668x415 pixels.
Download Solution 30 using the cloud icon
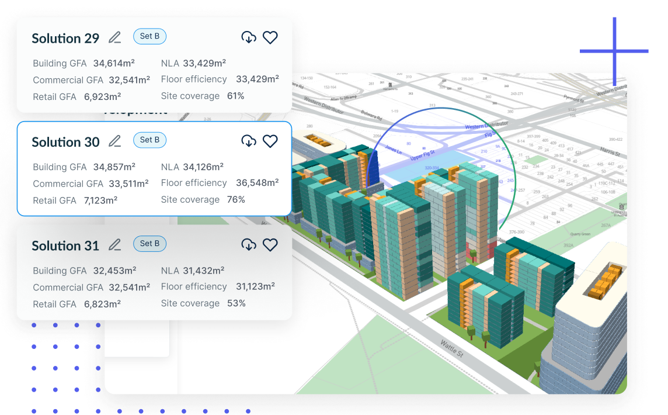[249, 141]
